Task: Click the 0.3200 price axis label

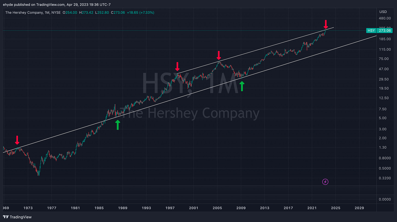Action: (385, 178)
